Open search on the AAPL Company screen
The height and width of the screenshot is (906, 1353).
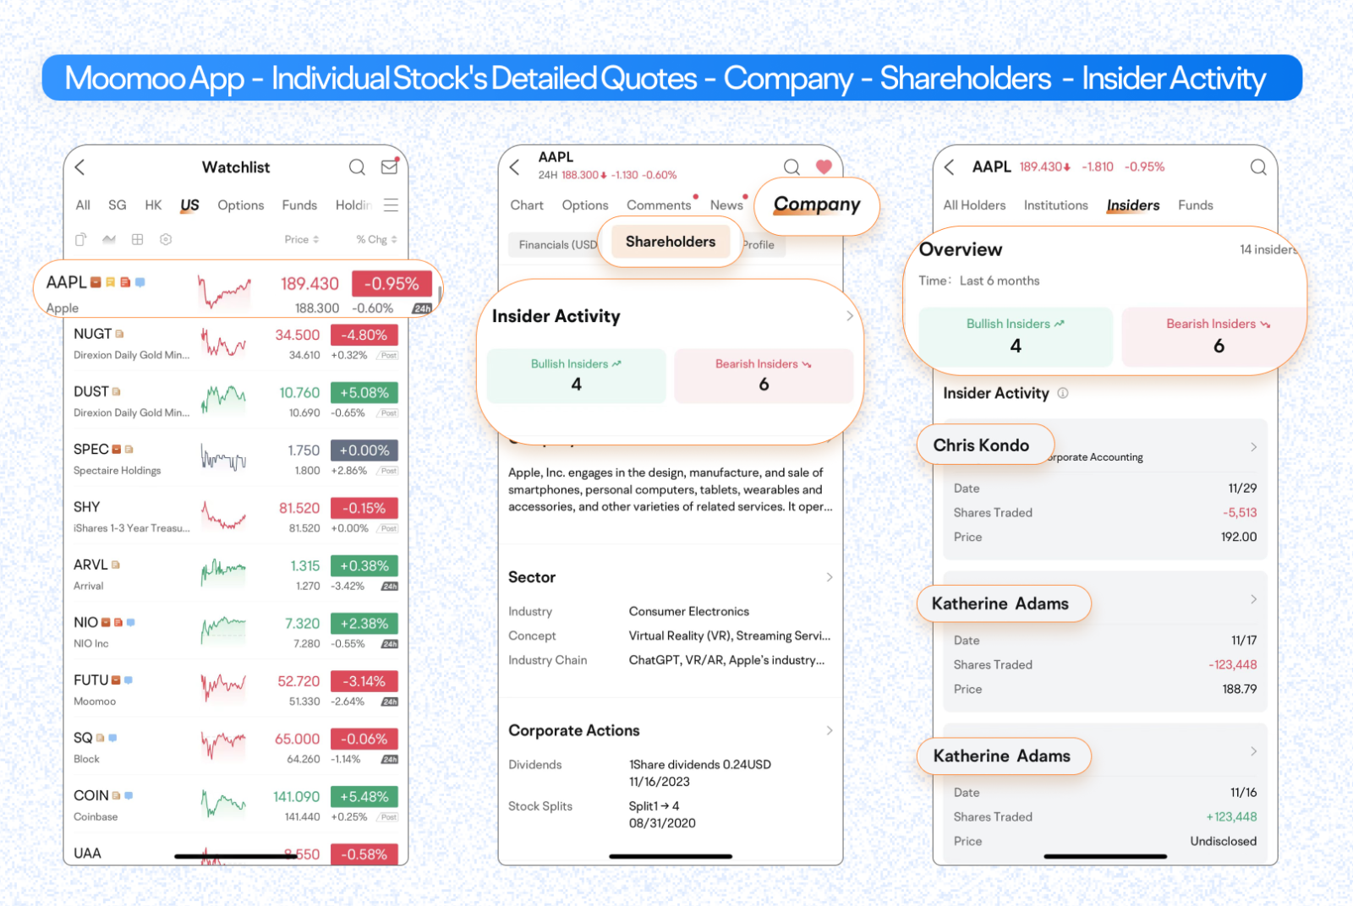[x=792, y=167]
